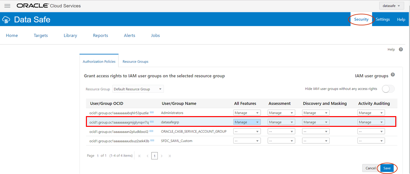410x174 pixels.
Task: Go to previous page pagination arrow
Action: pos(148,156)
